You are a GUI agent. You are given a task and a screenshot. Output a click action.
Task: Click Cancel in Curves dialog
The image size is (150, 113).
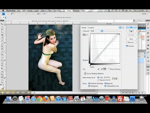point(131,31)
